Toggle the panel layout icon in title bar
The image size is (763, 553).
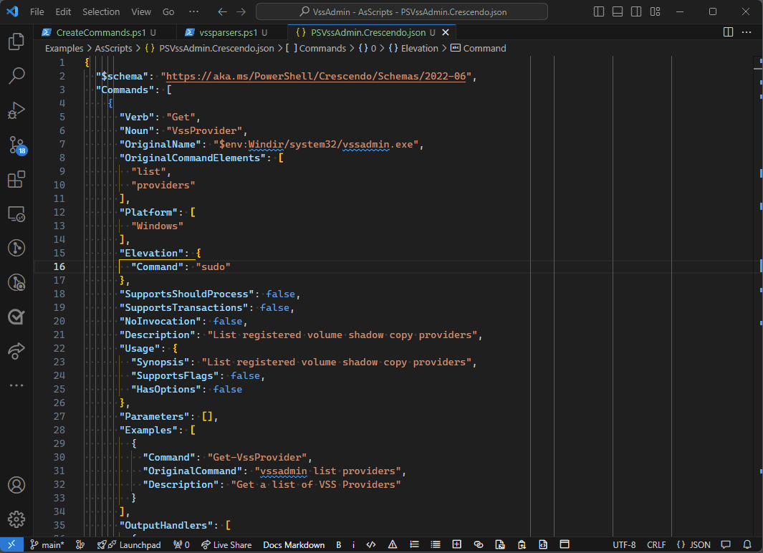tap(618, 11)
